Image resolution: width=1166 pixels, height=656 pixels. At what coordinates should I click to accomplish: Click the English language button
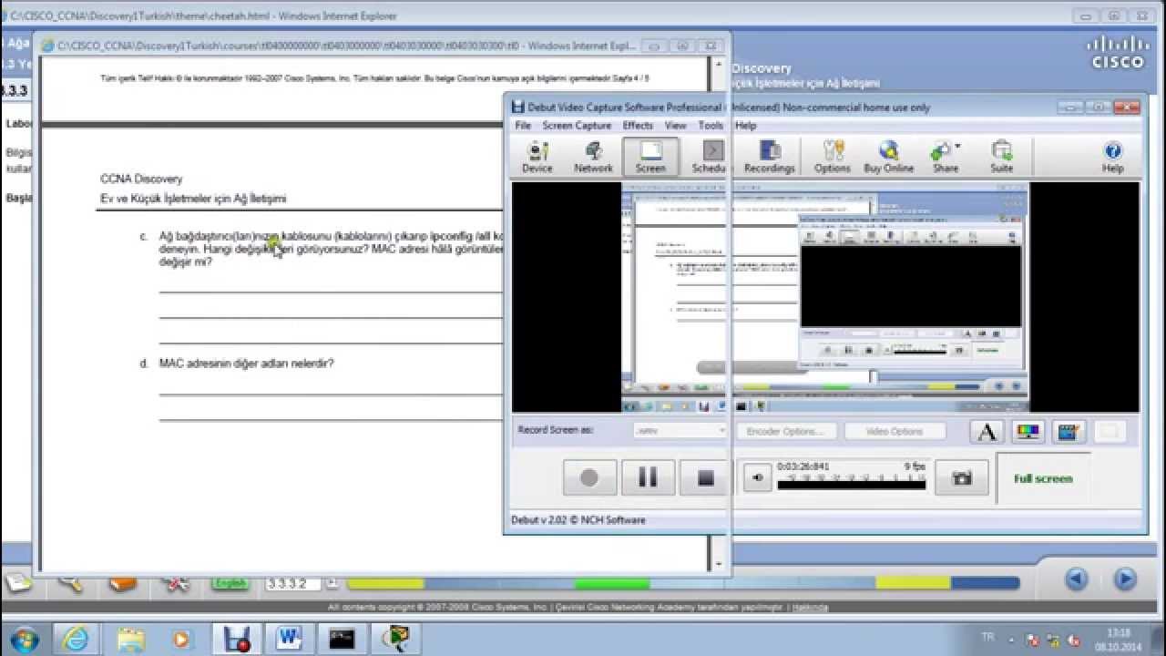[x=230, y=583]
